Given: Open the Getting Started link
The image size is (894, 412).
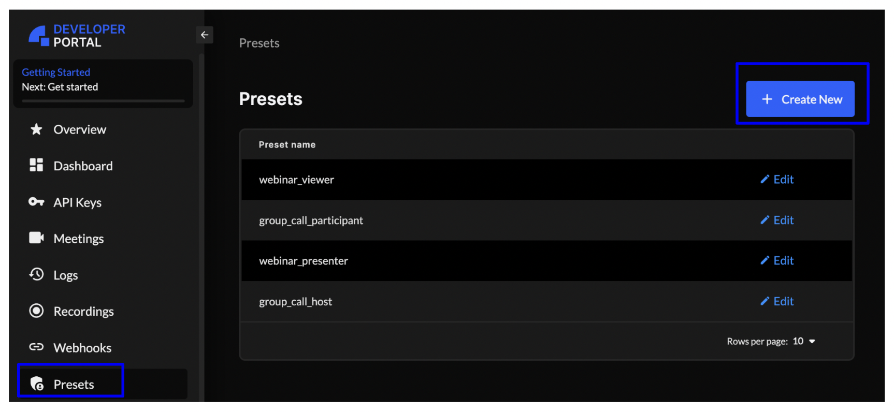Looking at the screenshot, I should pyautogui.click(x=55, y=72).
